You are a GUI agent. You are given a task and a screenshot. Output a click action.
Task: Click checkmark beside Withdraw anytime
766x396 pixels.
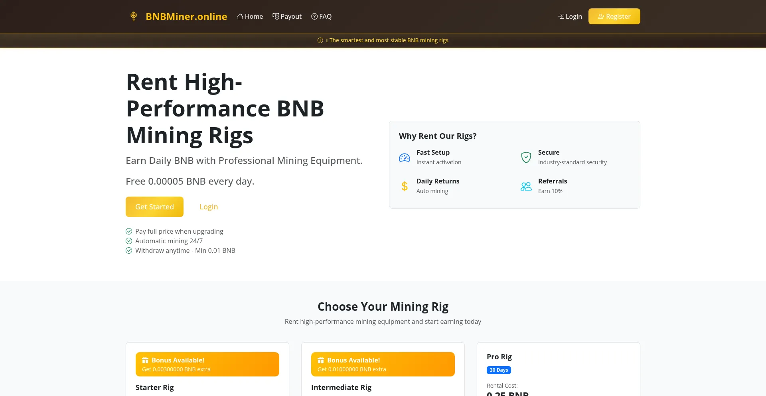click(129, 250)
